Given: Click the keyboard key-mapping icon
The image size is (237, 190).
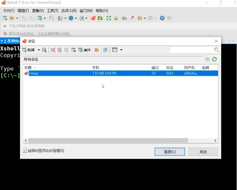Looking at the screenshot, I should coord(124,18).
